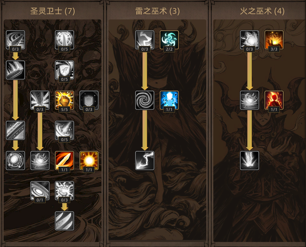Select the gray shield talent at 0/3
This screenshot has width=306, height=247.
[x=89, y=100]
